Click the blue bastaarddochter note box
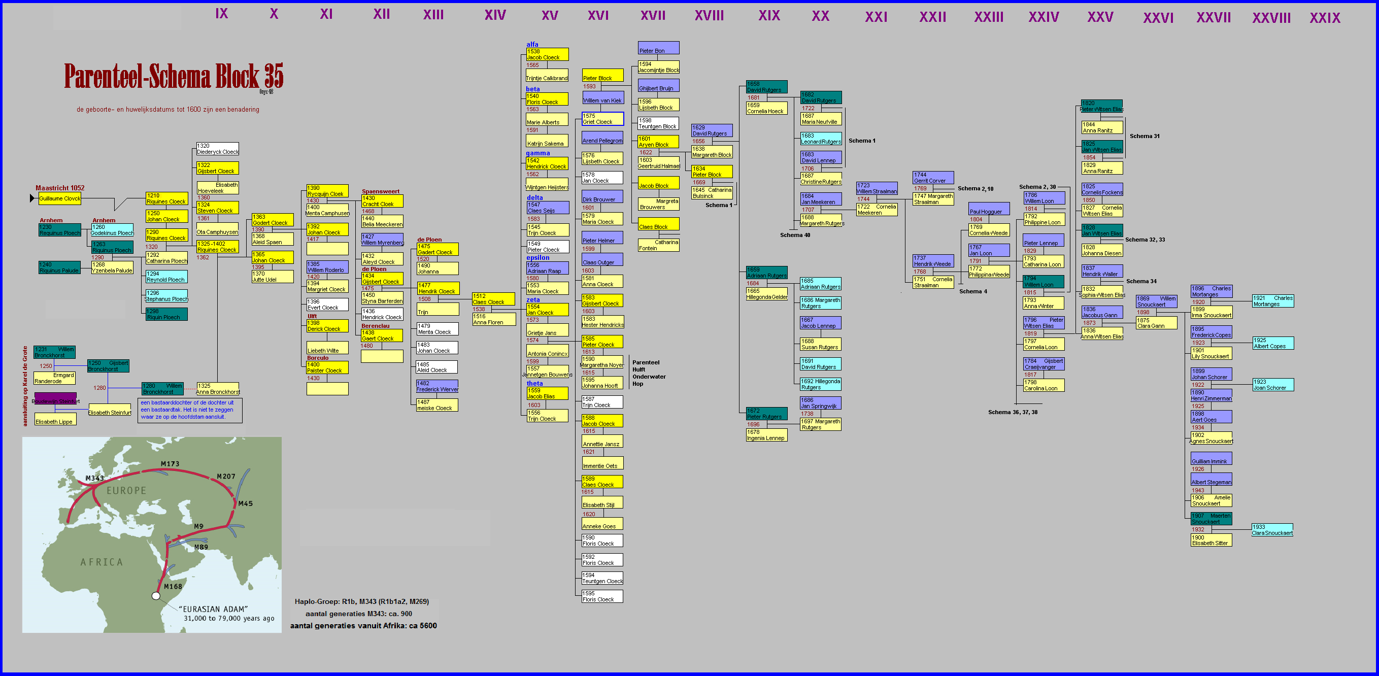Viewport: 1379px width, 676px height. pyautogui.click(x=190, y=410)
